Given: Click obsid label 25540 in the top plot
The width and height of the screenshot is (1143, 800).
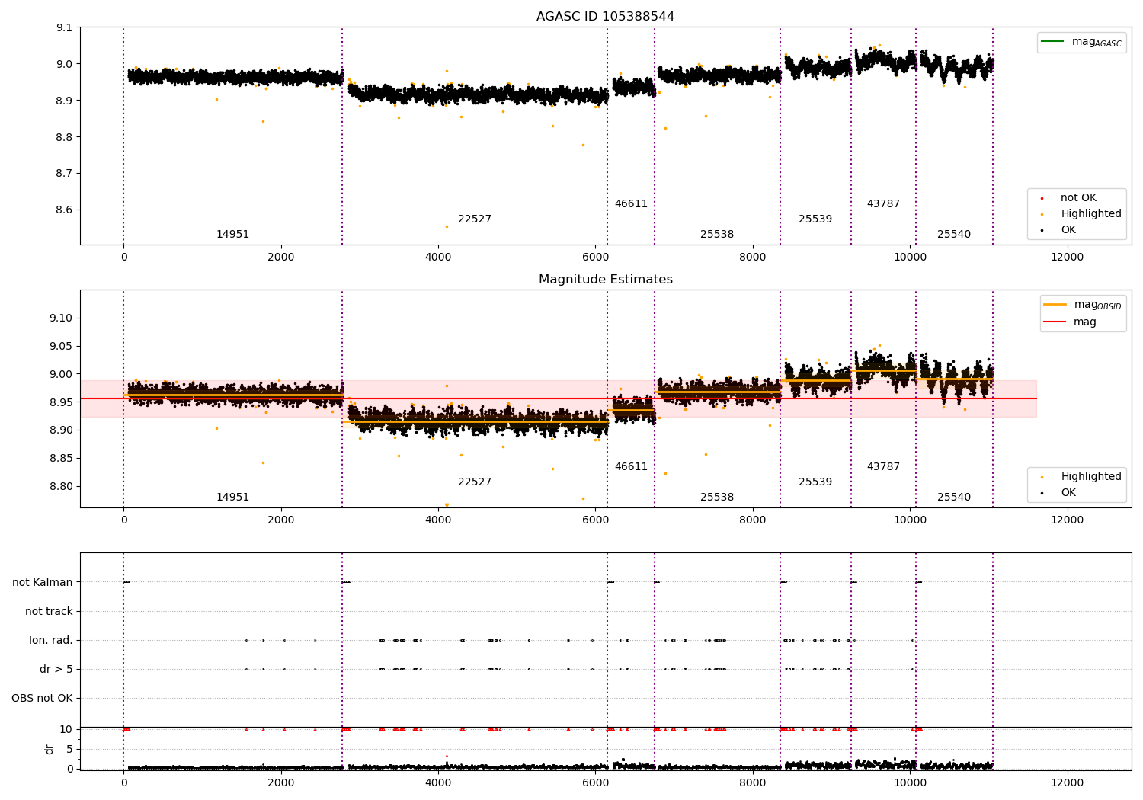Looking at the screenshot, I should coord(954,235).
